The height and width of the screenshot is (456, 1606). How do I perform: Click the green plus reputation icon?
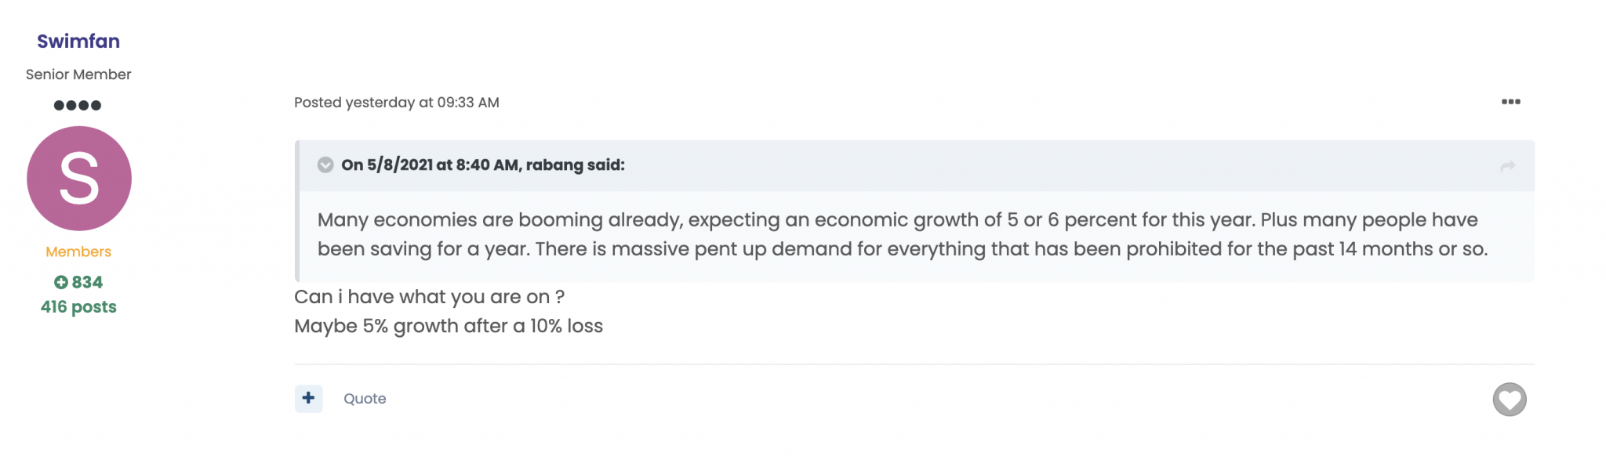click(x=60, y=282)
